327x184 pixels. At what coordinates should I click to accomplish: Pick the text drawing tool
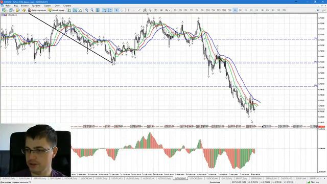pyautogui.click(x=155, y=10)
